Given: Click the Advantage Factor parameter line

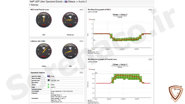Looking at the screenshot, I should 56,95.
